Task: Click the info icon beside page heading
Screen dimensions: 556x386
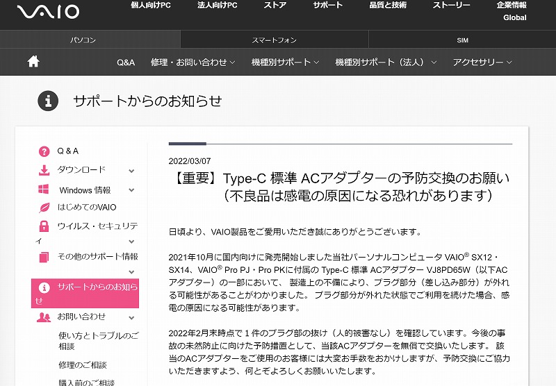Action: [x=48, y=101]
